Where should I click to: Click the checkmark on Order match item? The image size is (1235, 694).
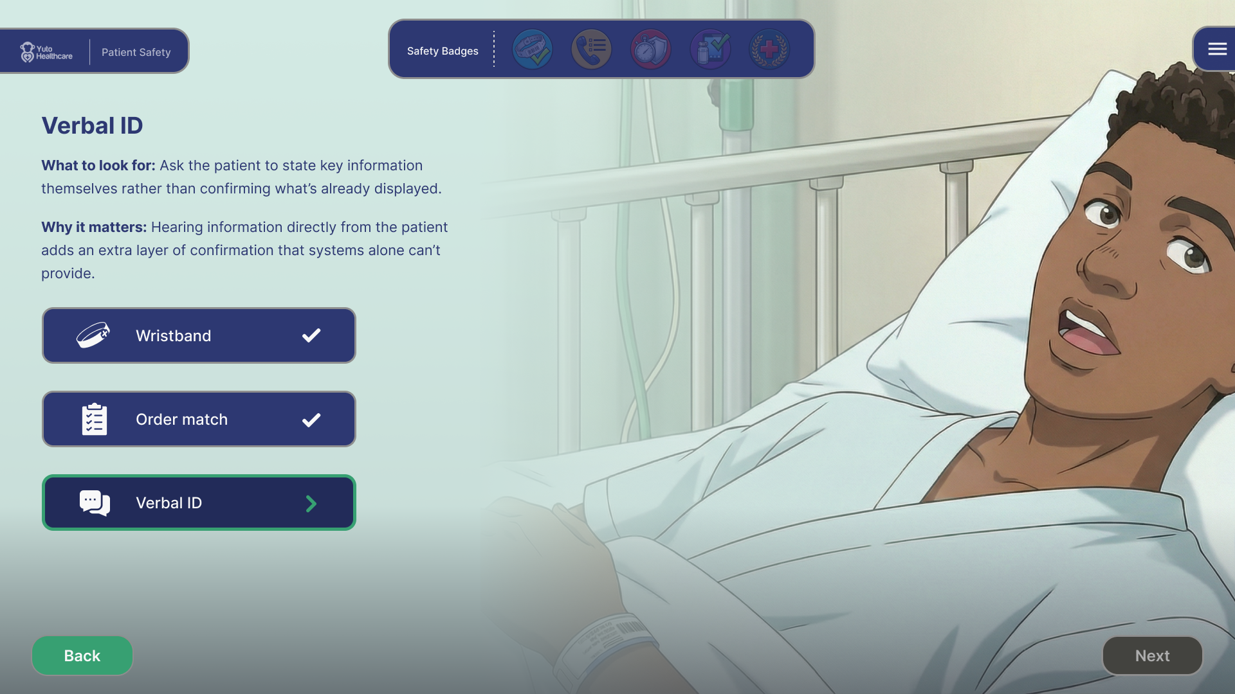coord(311,420)
